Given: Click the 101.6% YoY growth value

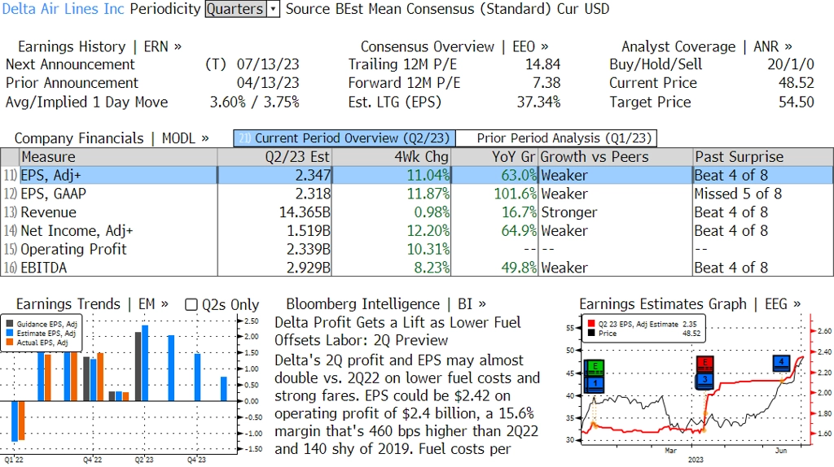Looking at the screenshot, I should click(515, 194).
